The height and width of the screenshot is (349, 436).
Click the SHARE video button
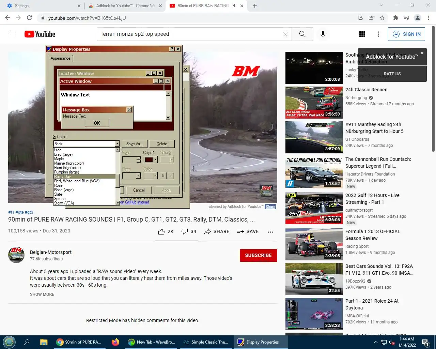(217, 231)
